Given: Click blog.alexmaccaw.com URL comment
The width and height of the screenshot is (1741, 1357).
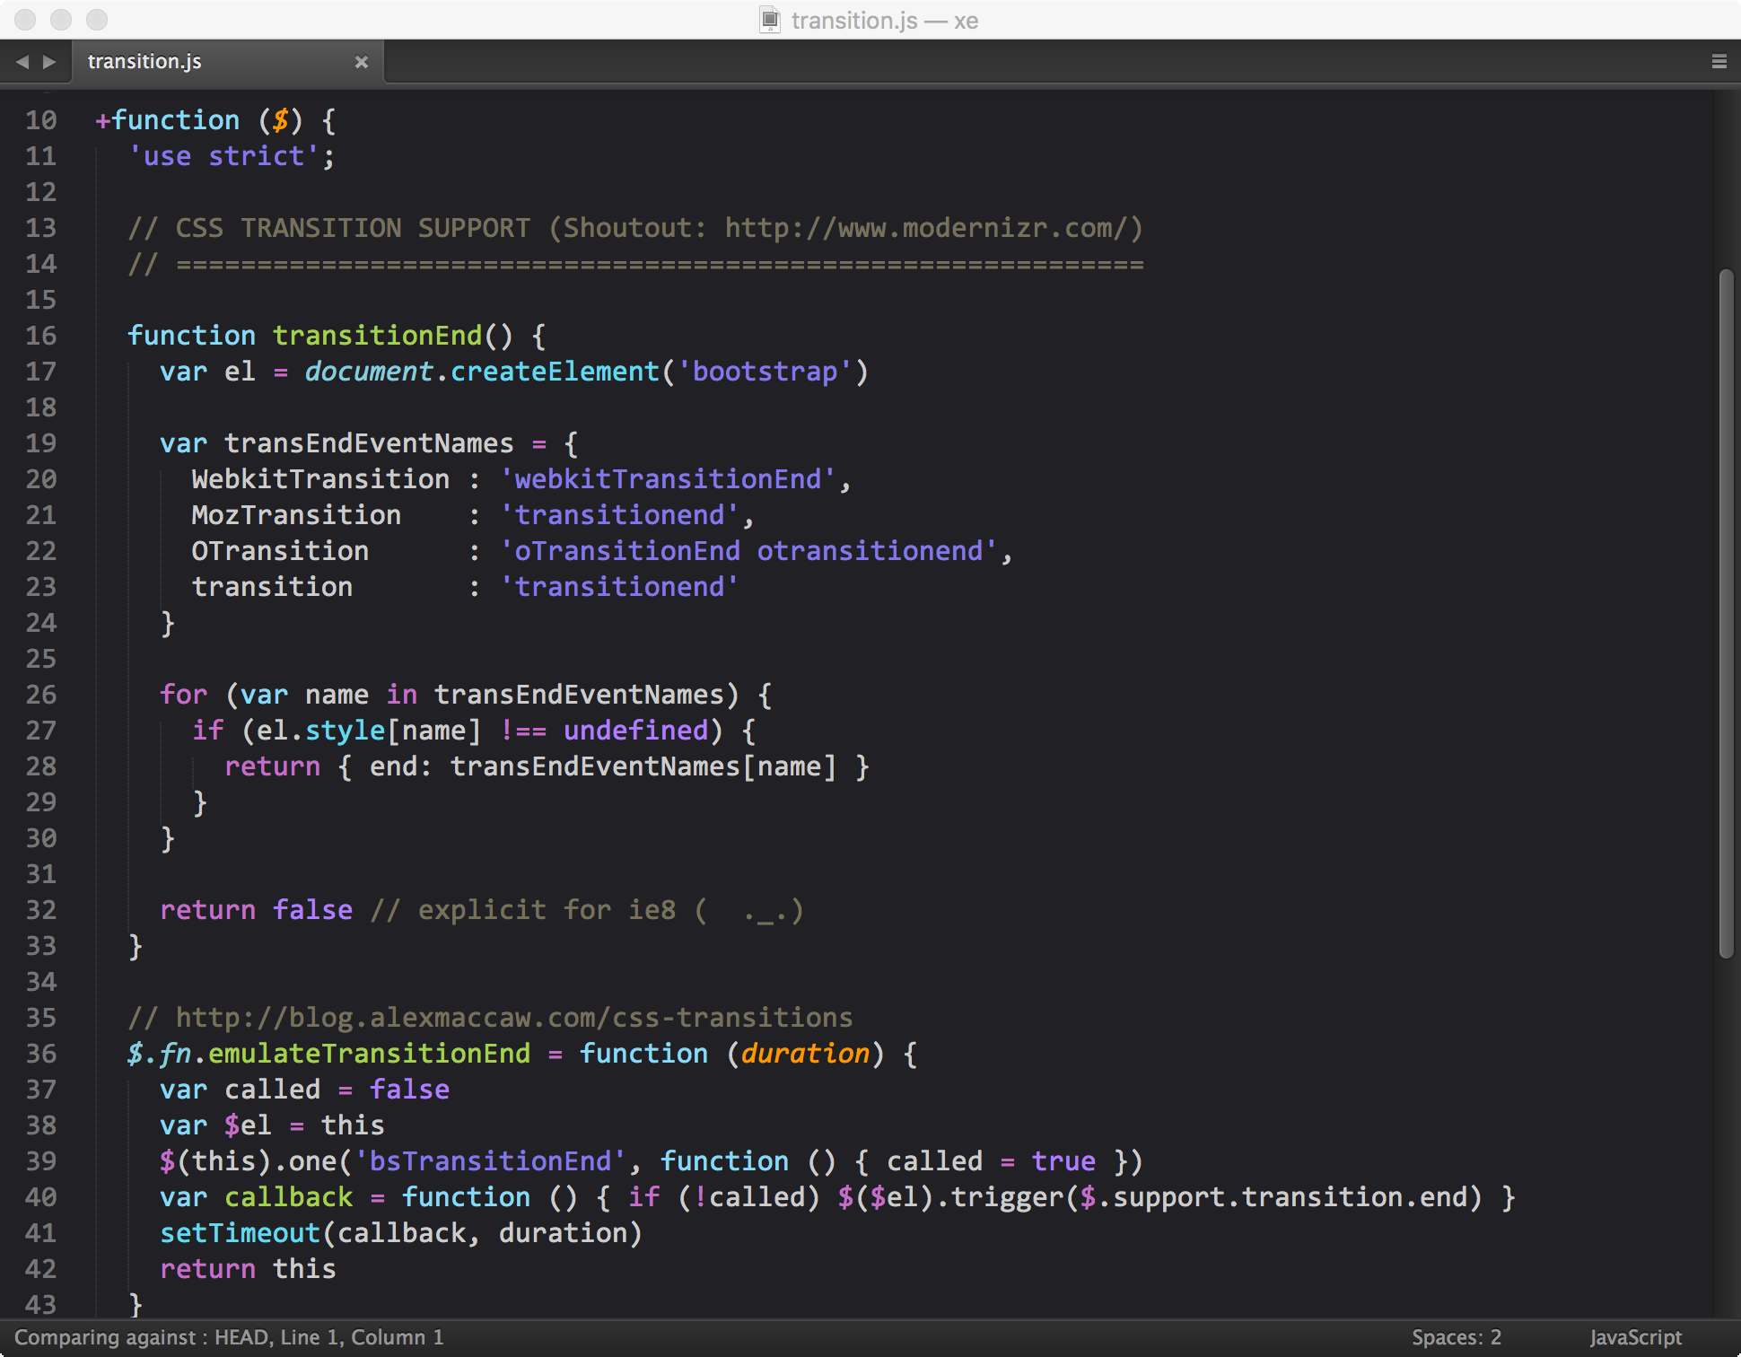Looking at the screenshot, I should pyautogui.click(x=490, y=1018).
